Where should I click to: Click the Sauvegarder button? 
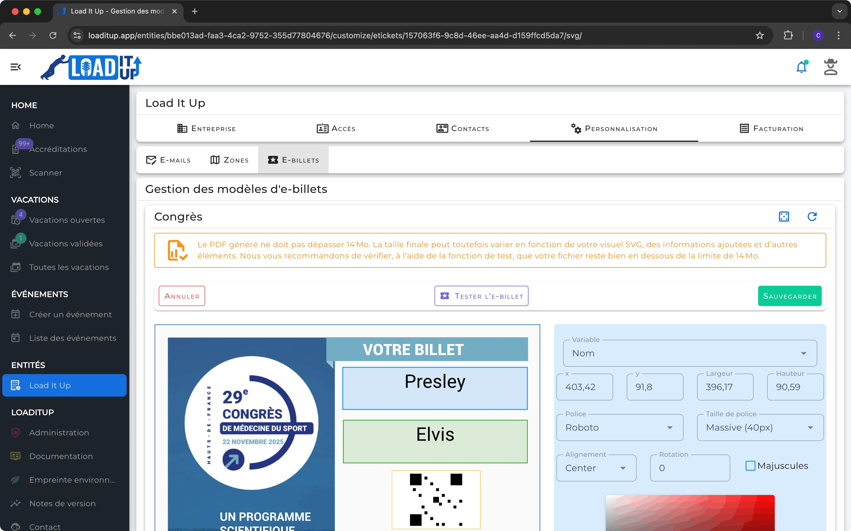click(x=790, y=296)
